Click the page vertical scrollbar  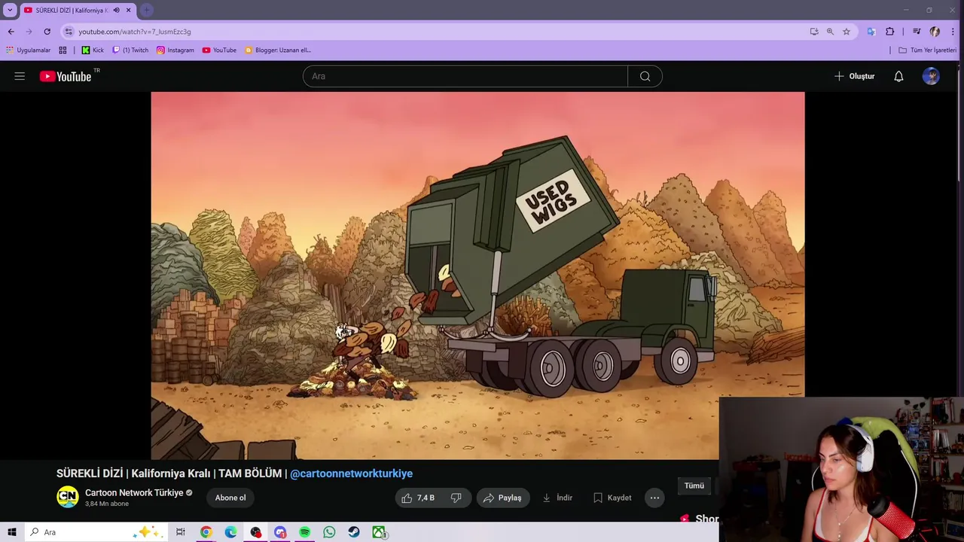tap(960, 124)
